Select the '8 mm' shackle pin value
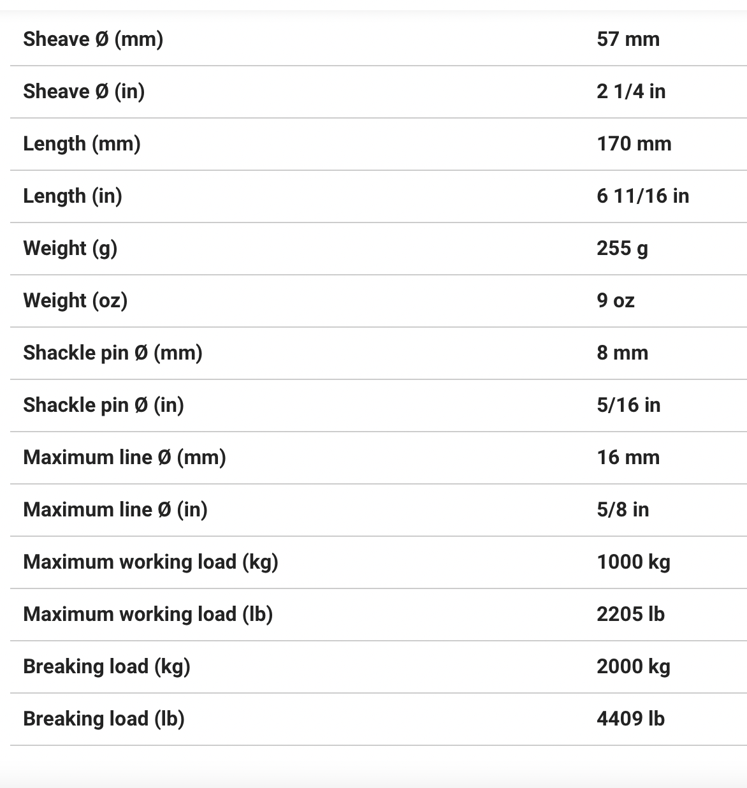Screen dimensions: 747x788 [622, 353]
